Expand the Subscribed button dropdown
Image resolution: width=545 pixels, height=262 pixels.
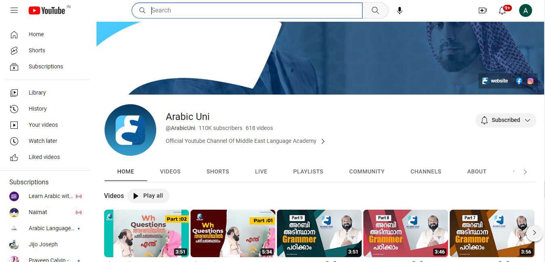[528, 120]
